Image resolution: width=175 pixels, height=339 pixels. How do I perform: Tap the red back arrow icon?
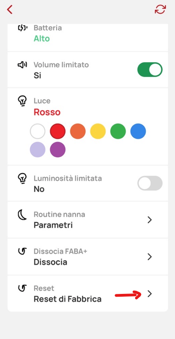[x=10, y=10]
